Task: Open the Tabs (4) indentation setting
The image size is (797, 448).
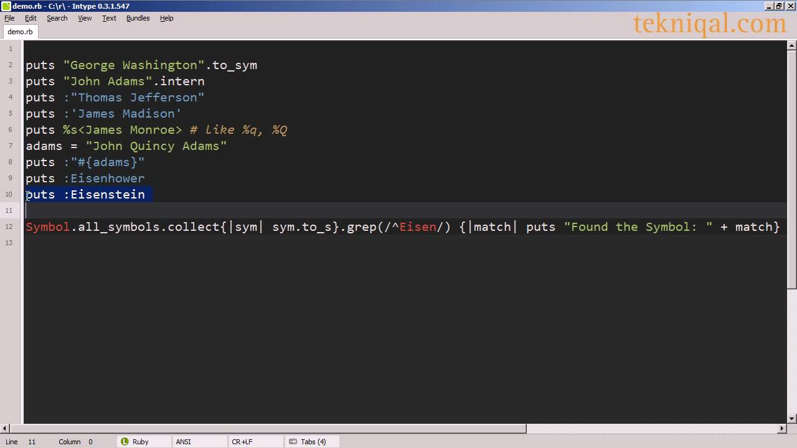Action: 313,442
